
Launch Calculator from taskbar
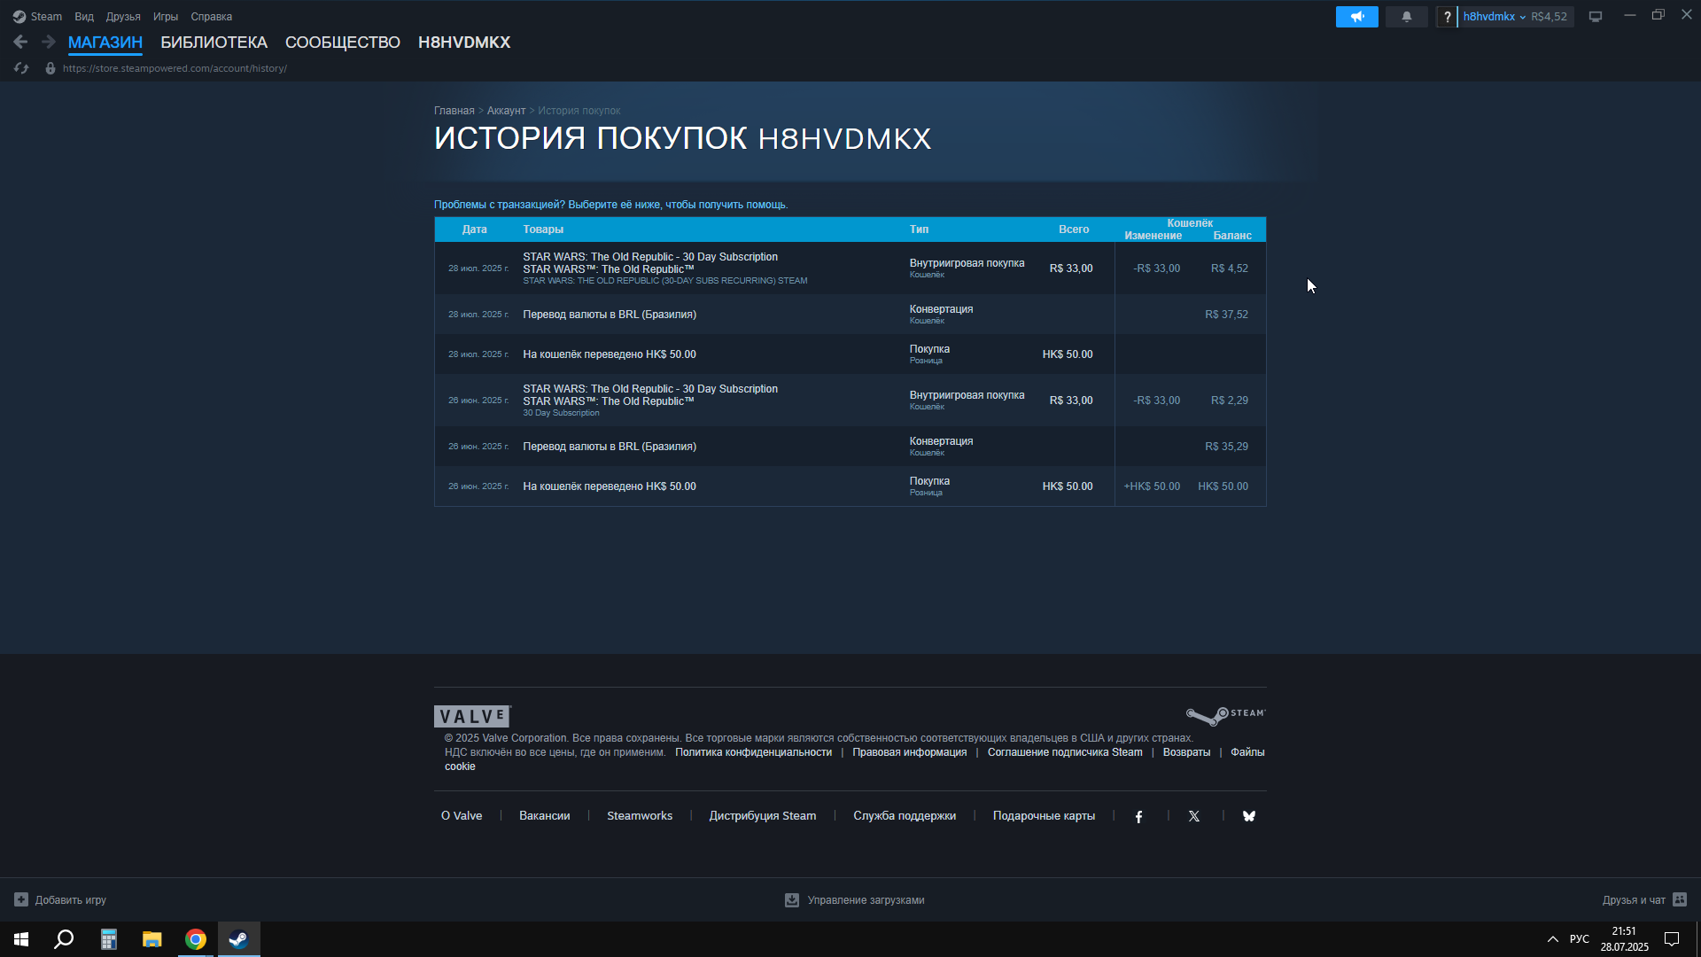click(x=108, y=939)
